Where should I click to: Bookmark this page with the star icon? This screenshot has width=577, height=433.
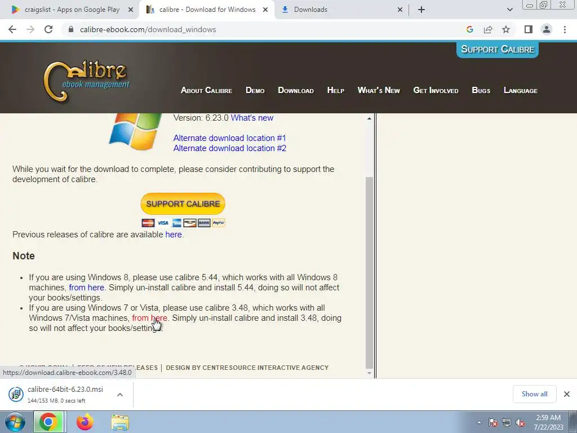click(506, 29)
